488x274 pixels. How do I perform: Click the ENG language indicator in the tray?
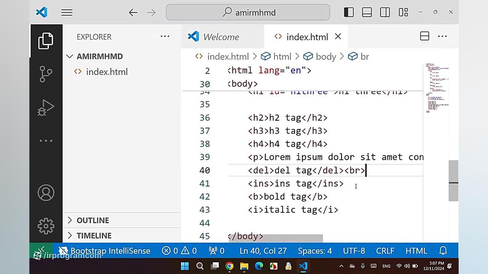tap(386, 266)
